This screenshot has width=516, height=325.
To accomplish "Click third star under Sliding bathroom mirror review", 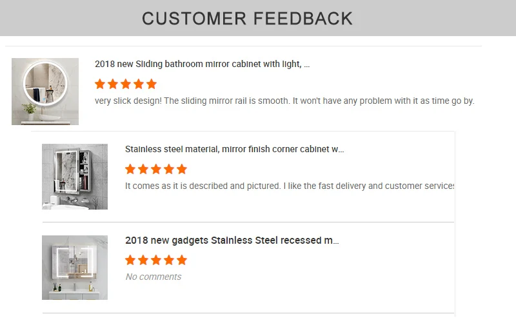I will [126, 84].
